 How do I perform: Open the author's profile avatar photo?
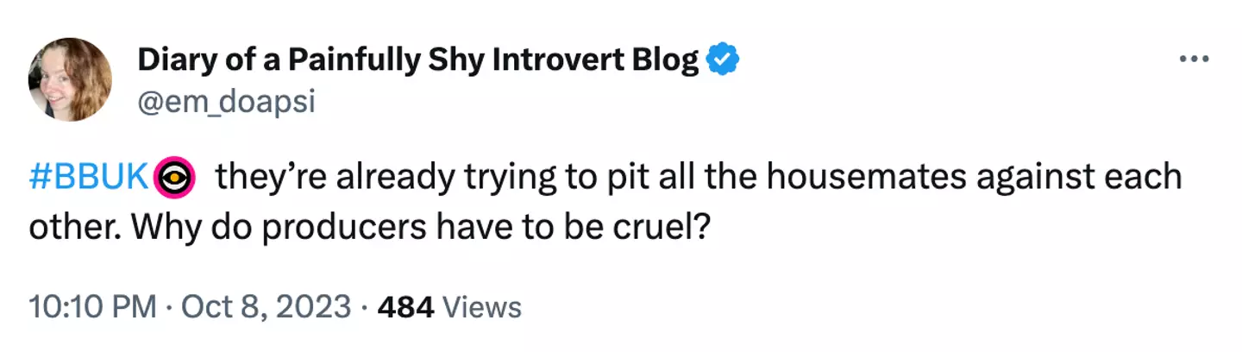coord(70,79)
